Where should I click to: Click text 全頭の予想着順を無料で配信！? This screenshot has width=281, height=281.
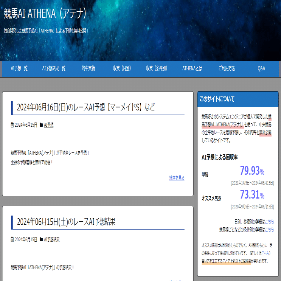[x=32, y=162]
